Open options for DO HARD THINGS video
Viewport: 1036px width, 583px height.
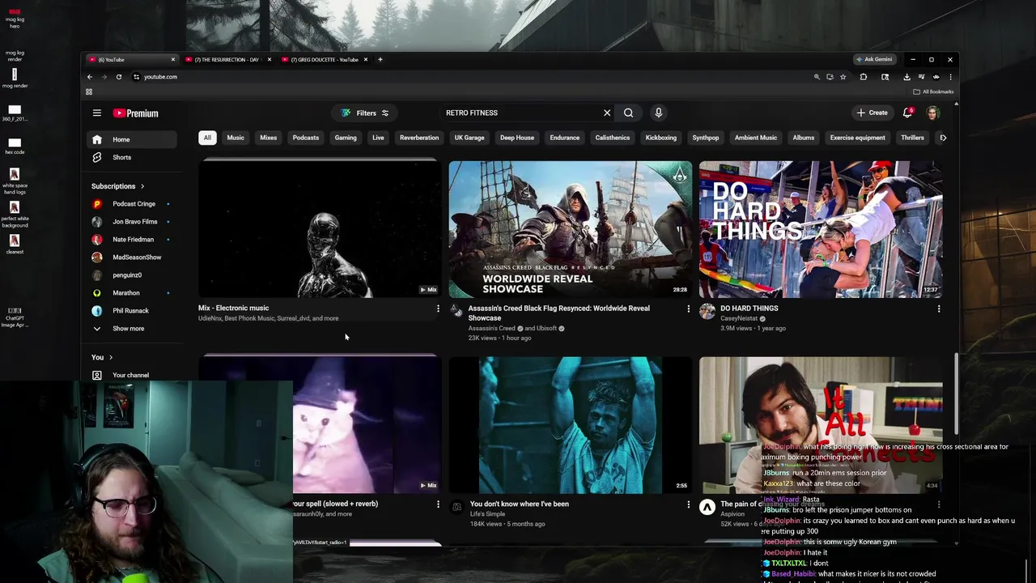coord(939,309)
